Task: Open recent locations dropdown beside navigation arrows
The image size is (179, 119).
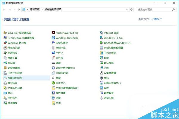Action: (x=15, y=10)
